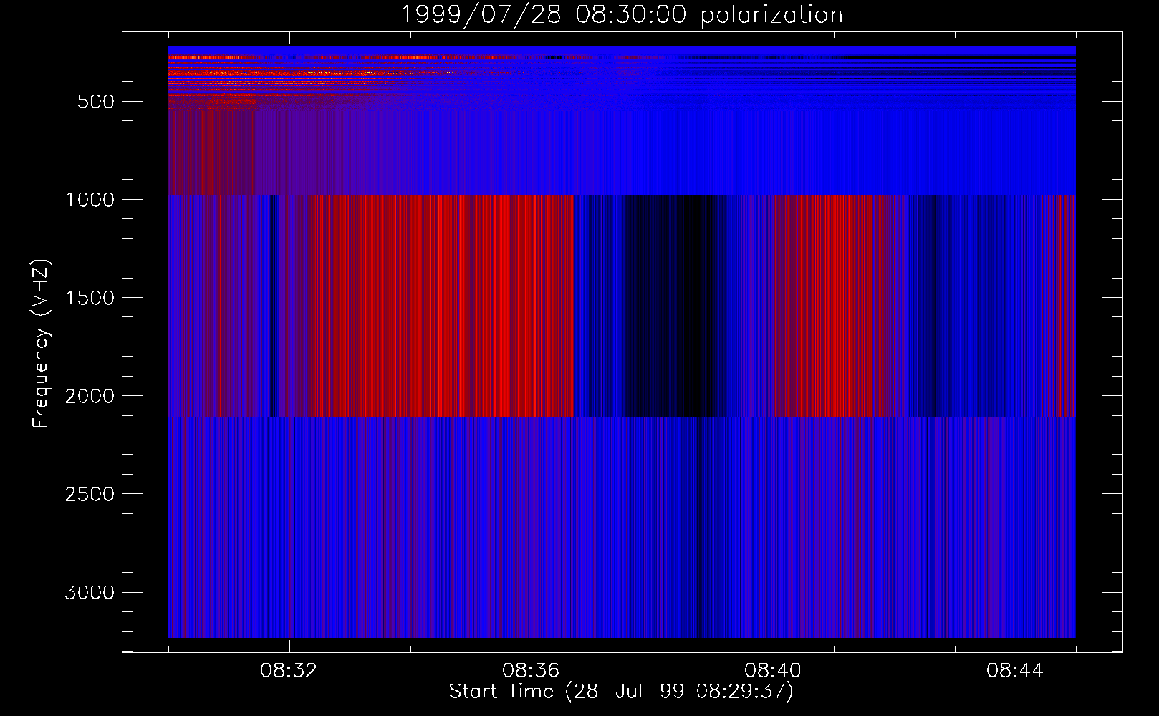The width and height of the screenshot is (1159, 716).
Task: Click the 'Frequency (MHZ)' axis label
Action: 41,343
